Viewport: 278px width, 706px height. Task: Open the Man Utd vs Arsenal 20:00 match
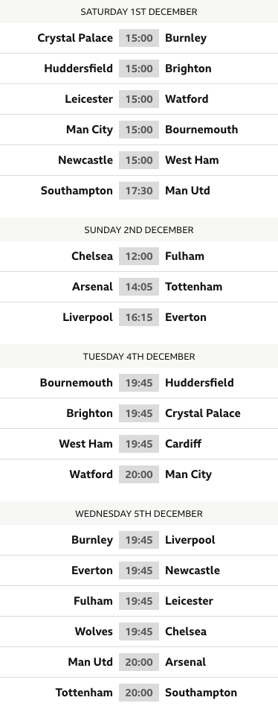(x=139, y=662)
